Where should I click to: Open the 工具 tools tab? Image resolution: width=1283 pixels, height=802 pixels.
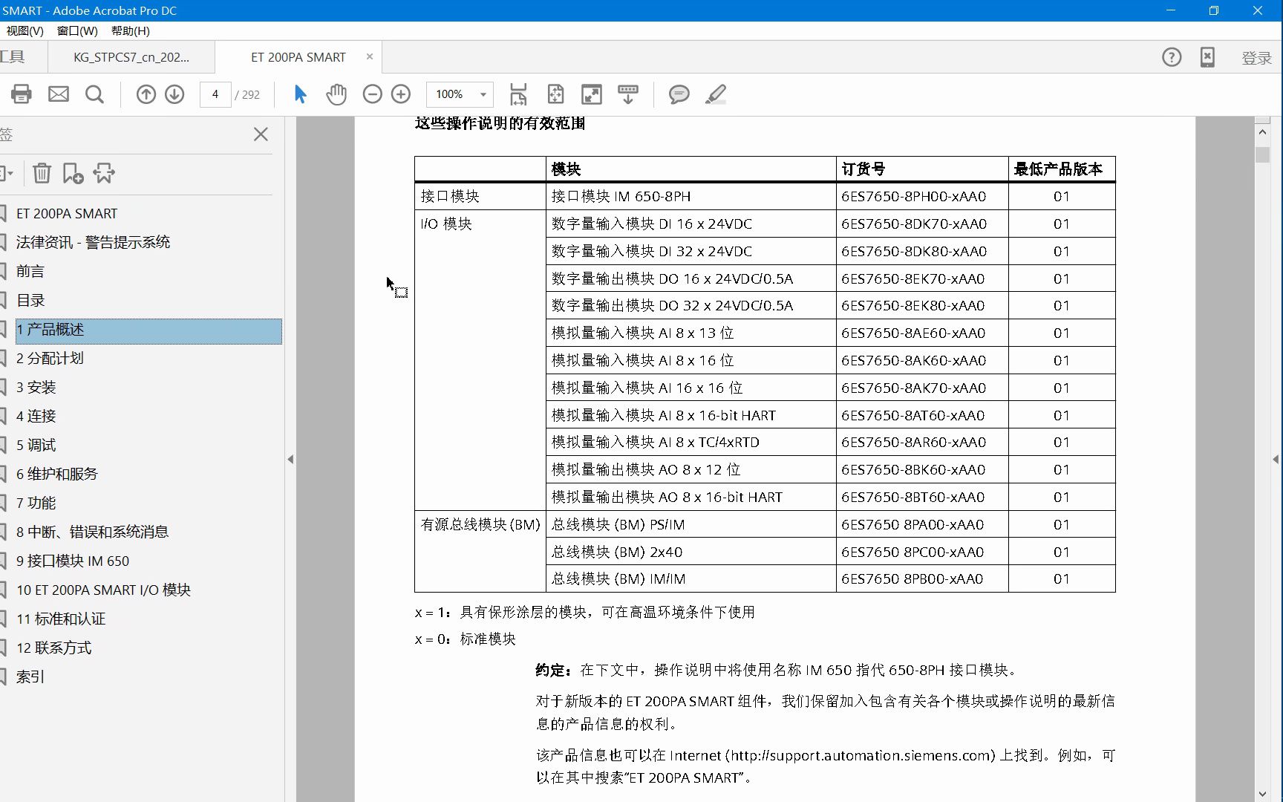[x=13, y=57]
